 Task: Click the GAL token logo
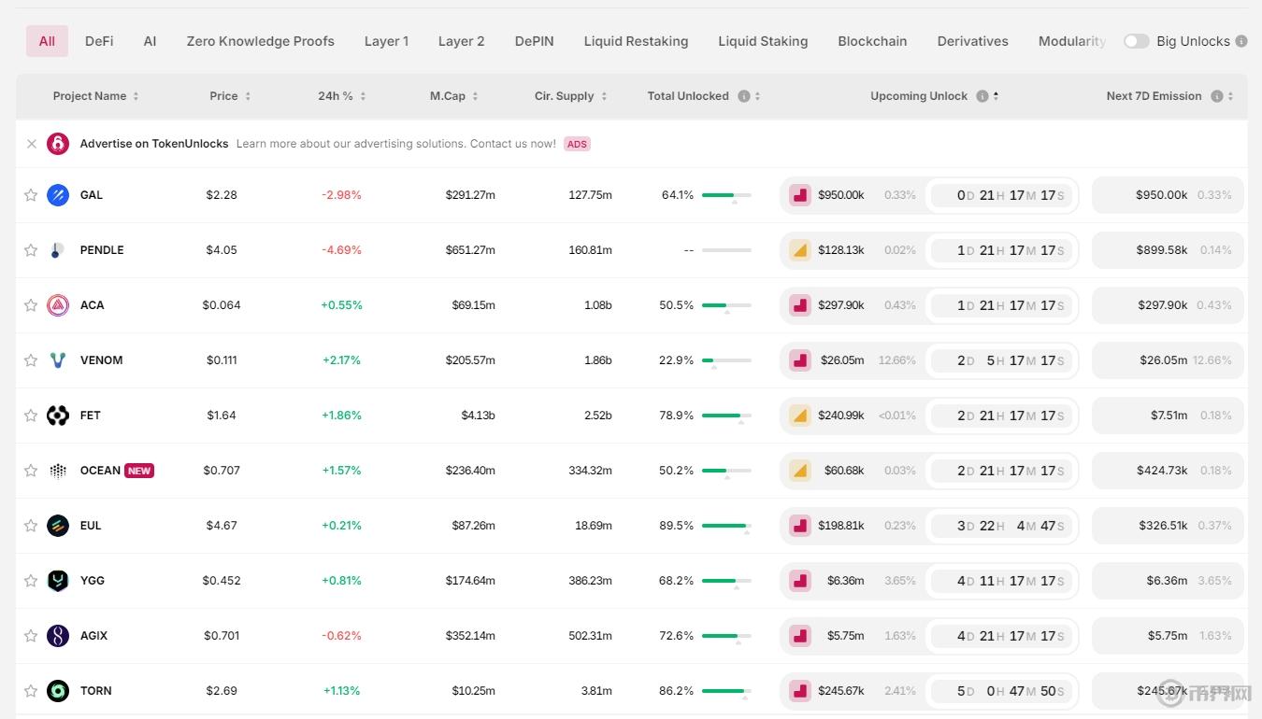click(58, 195)
